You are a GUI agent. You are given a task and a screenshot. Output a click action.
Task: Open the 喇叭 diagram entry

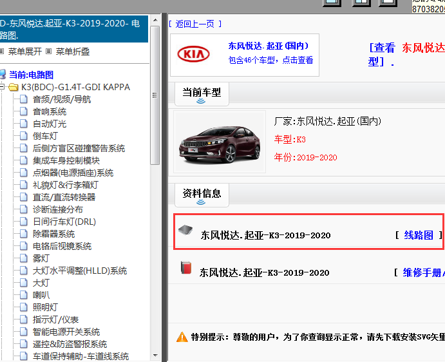pyautogui.click(x=41, y=295)
